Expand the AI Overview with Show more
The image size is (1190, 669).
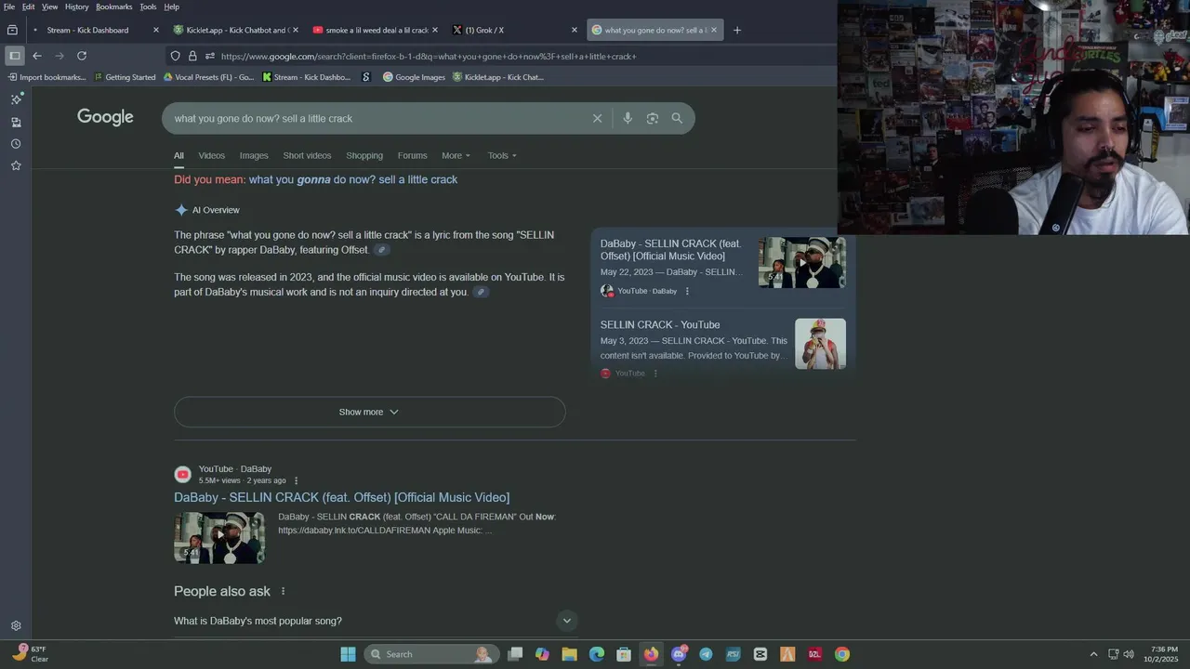pos(369,412)
